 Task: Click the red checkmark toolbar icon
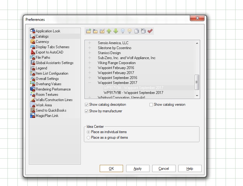[x=150, y=31]
